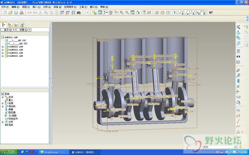Toggle annotation display
This screenshot has width=249, height=155.
[x=203, y=12]
